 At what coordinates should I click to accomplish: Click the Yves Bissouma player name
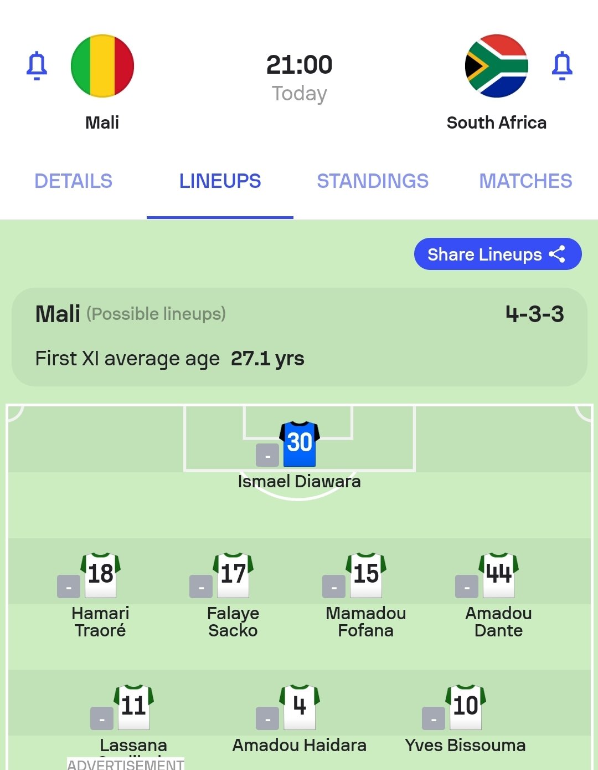pyautogui.click(x=465, y=746)
